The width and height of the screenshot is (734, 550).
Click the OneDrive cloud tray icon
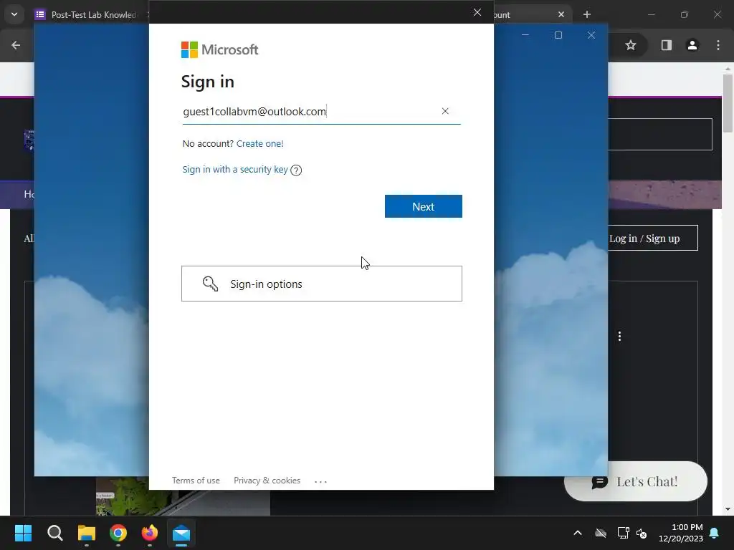[601, 533]
